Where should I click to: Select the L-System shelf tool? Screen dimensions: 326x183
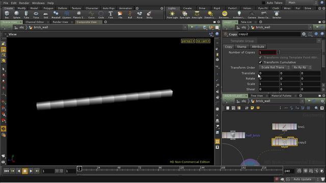coord(67,15)
